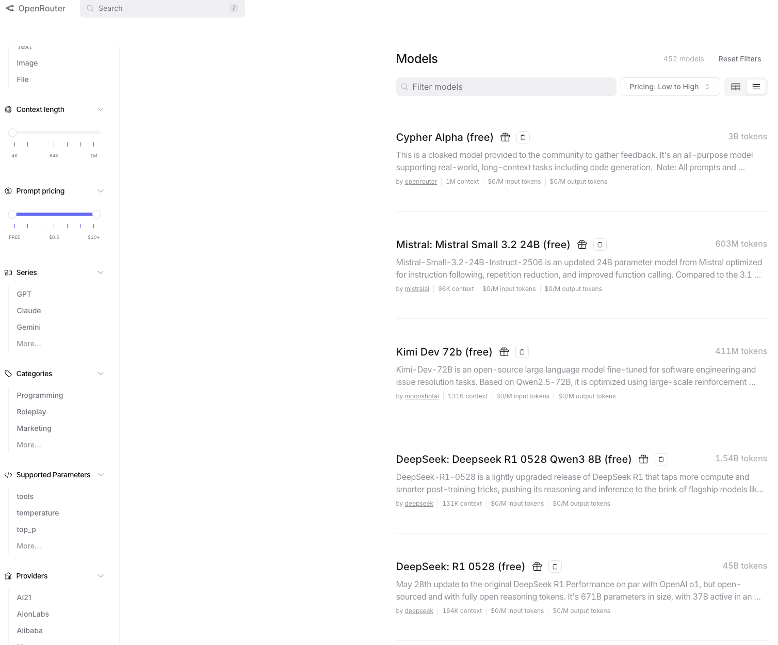Collapse the Series section chevron

tap(101, 272)
